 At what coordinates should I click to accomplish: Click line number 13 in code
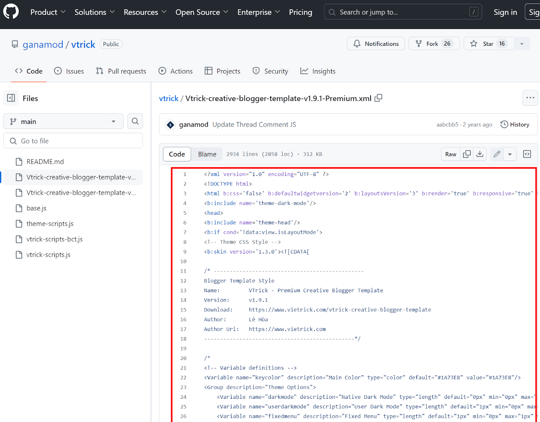click(183, 290)
